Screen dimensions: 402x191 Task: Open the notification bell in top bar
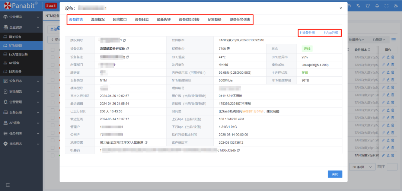click(377, 6)
